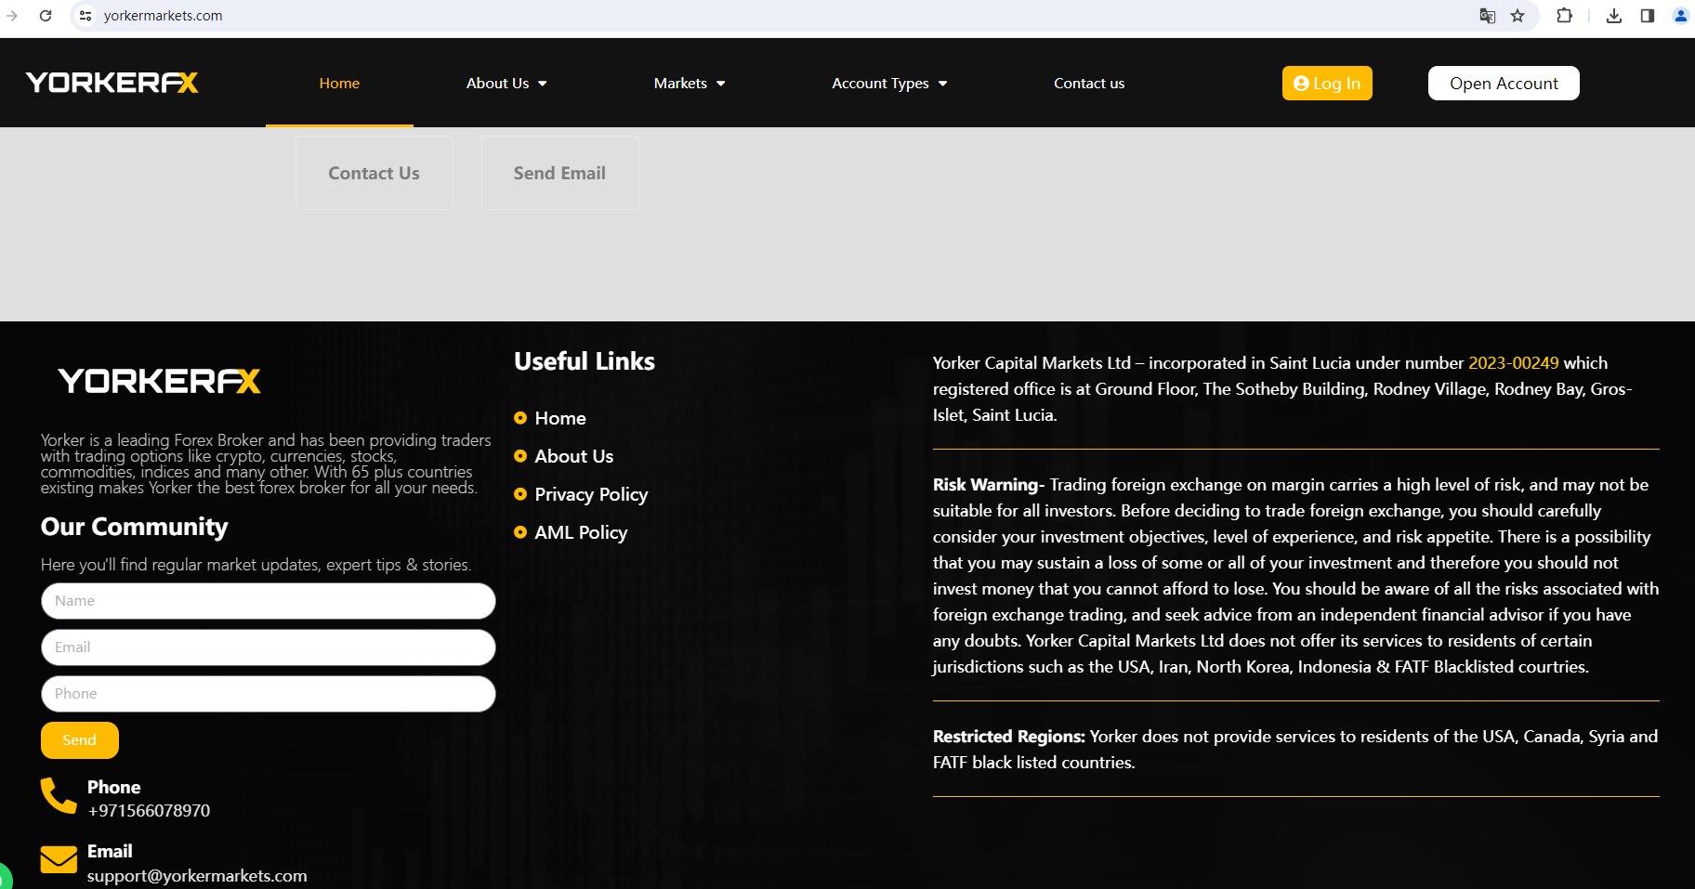Image resolution: width=1695 pixels, height=889 pixels.
Task: Click the yellow email envelope icon
Action: point(59,859)
